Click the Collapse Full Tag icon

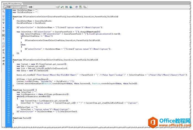tap(3, 16)
